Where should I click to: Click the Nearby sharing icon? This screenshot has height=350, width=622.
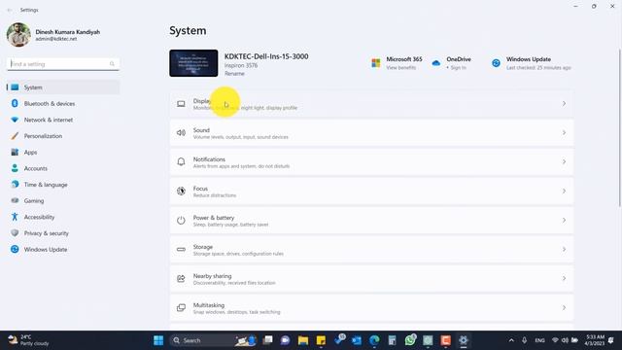click(x=181, y=279)
